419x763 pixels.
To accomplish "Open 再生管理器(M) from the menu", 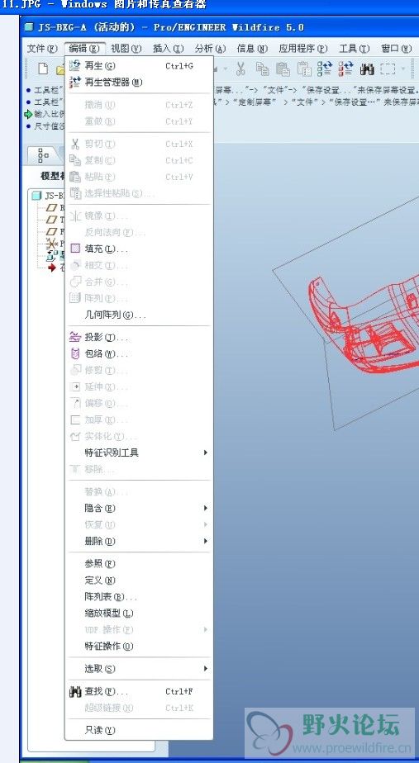I will [140, 83].
